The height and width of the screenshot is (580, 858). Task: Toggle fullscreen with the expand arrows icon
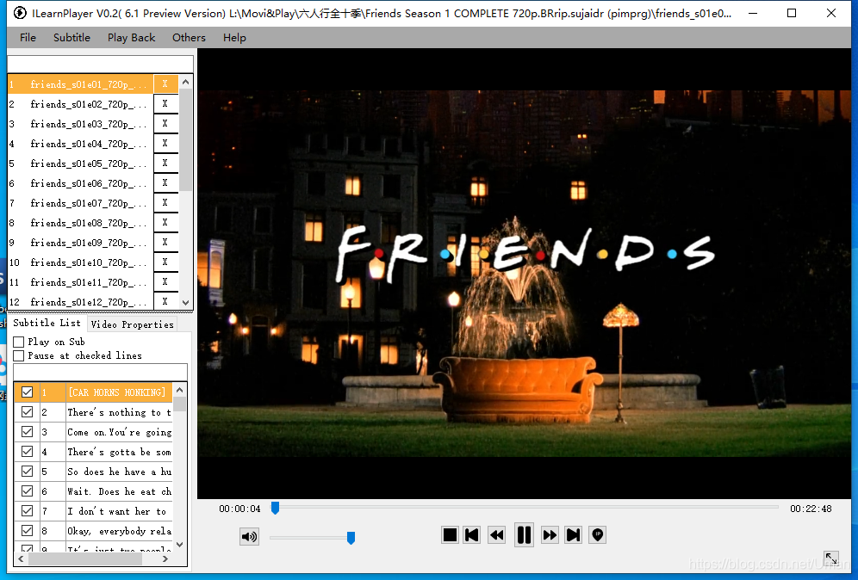coord(831,558)
